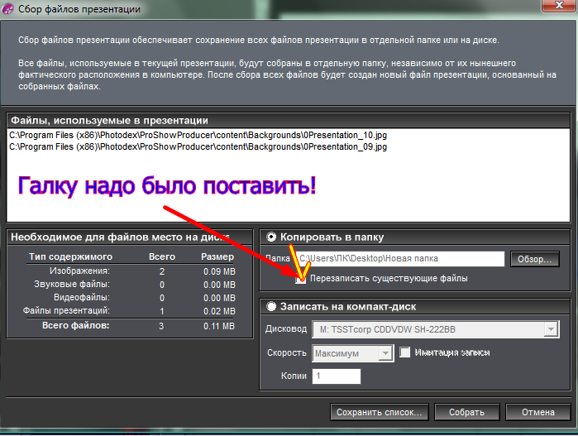Choose the "Копировать в папку" radio option
The height and width of the screenshot is (436, 578).
[271, 237]
